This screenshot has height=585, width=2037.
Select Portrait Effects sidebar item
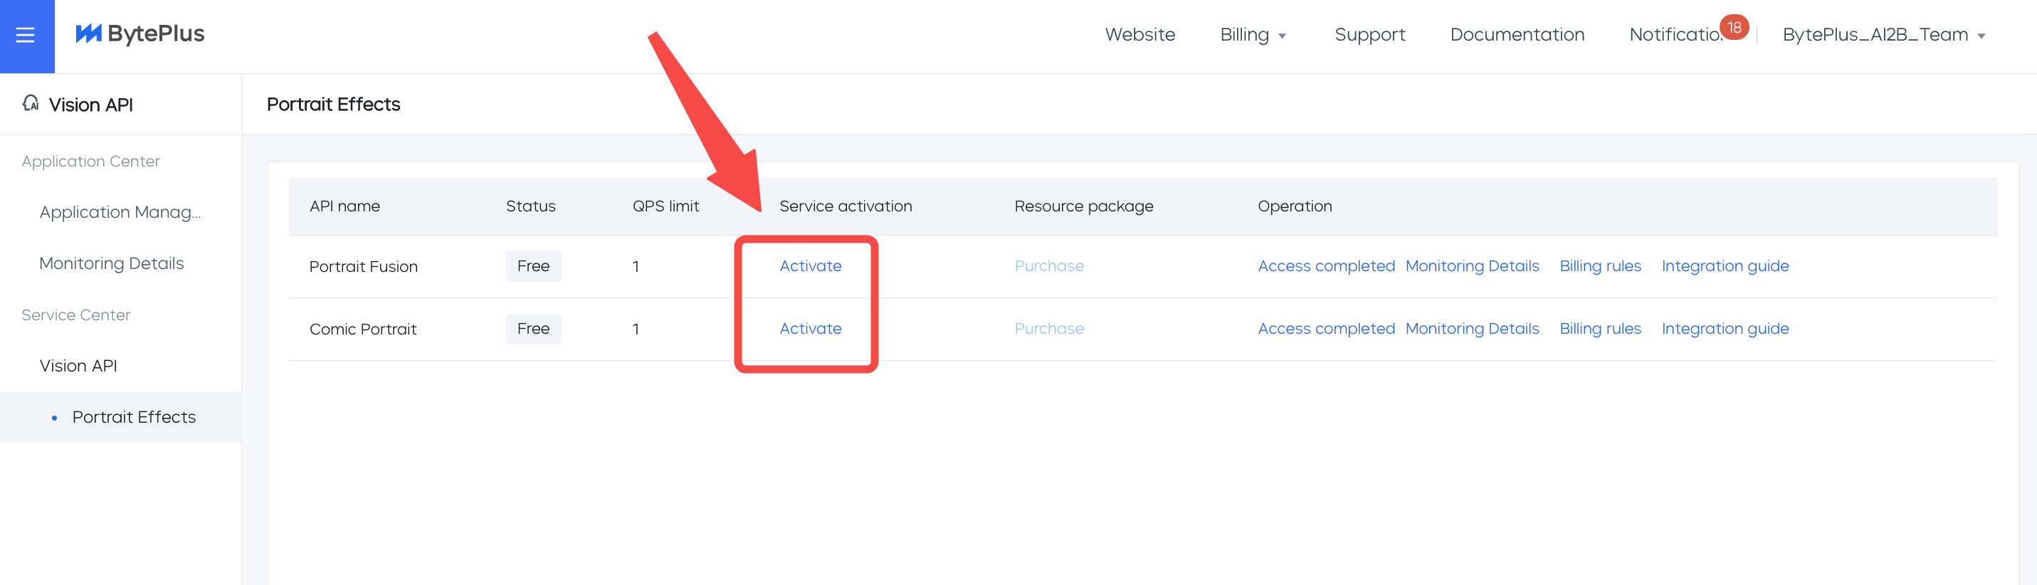click(120, 416)
